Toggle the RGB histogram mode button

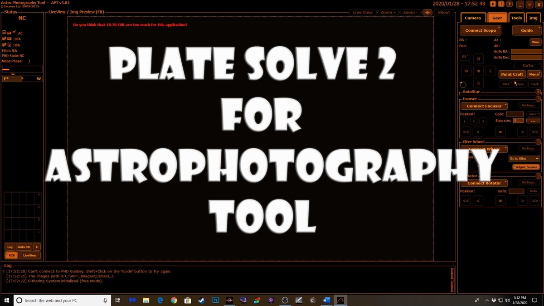point(11,255)
